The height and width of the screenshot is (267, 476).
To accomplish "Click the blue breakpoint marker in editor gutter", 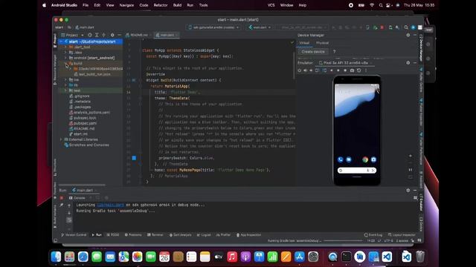I will point(134,158).
